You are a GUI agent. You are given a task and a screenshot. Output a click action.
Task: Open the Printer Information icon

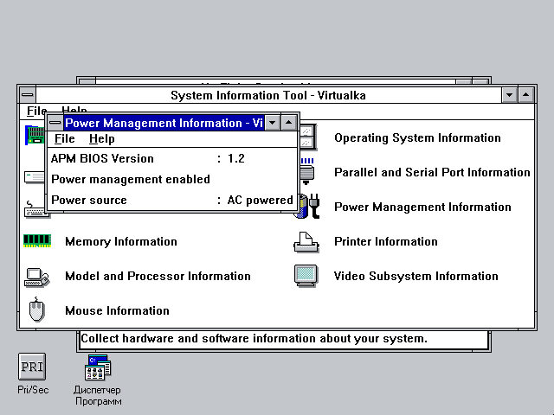[306, 242]
